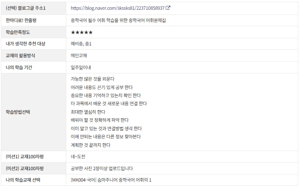The image size is (300, 188).
Task: Click the line 계획한 것 끝까지 한다
Action: click(x=91, y=145)
